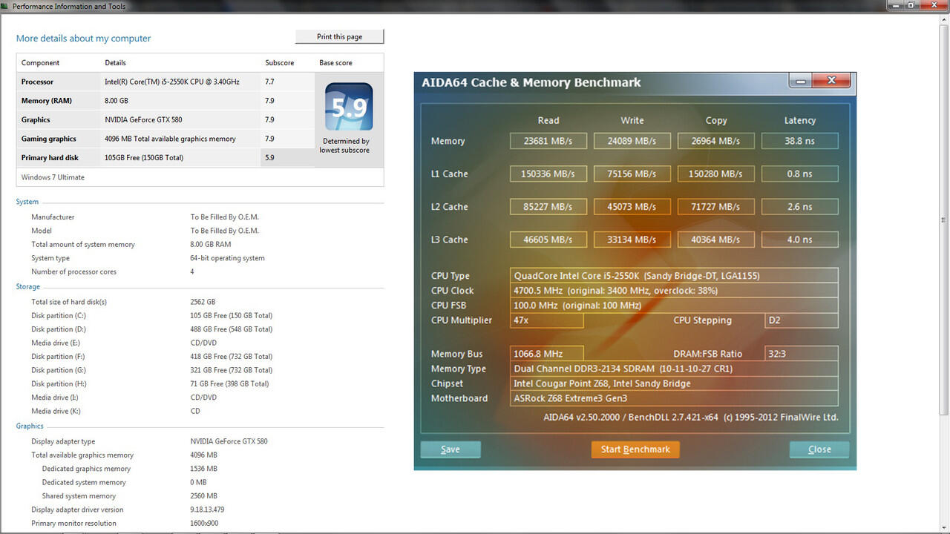Select the Memory Read value field

click(548, 141)
